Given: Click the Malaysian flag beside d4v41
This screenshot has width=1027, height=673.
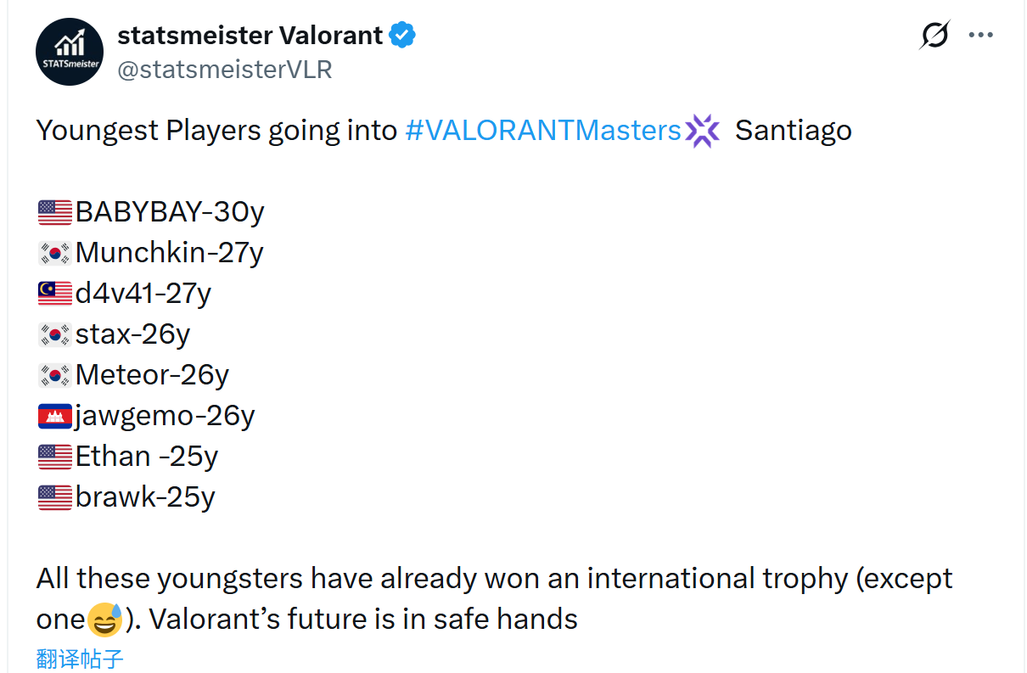Looking at the screenshot, I should coord(55,294).
